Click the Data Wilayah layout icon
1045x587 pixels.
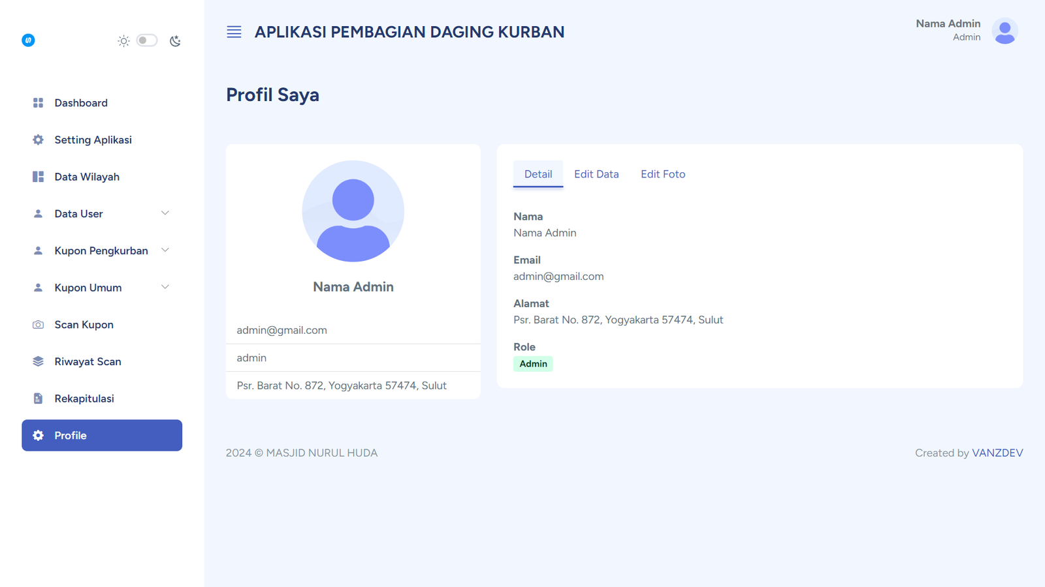[x=38, y=177]
